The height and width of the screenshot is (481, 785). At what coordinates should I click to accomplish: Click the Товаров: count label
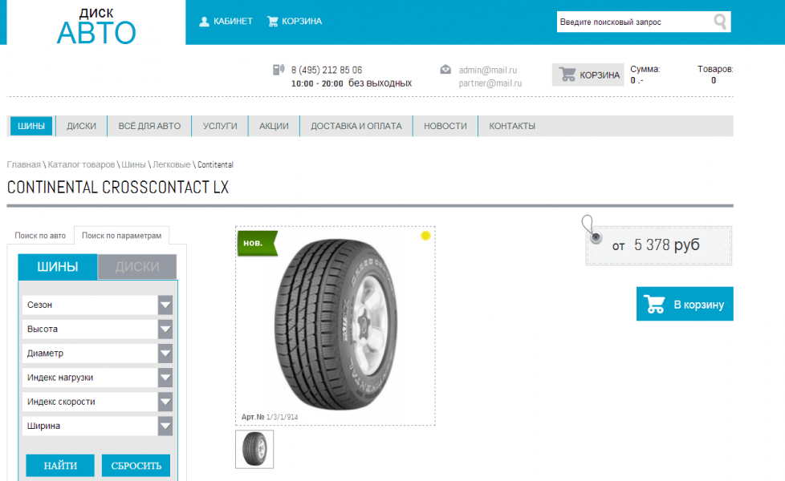[x=715, y=69]
